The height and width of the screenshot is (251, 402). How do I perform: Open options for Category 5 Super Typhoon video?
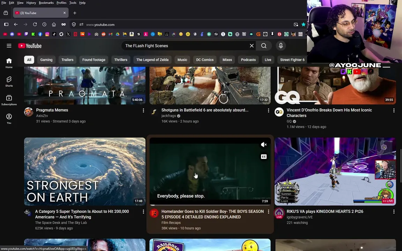(x=143, y=212)
